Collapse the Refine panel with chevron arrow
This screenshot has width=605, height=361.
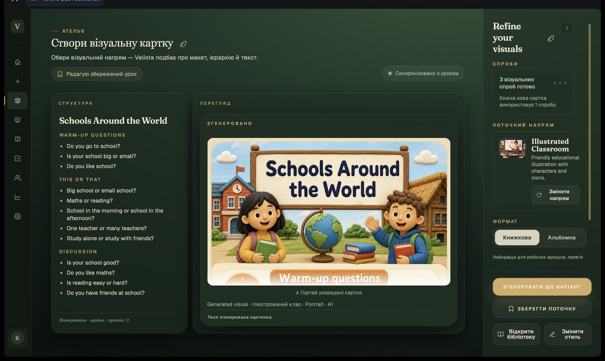click(567, 28)
